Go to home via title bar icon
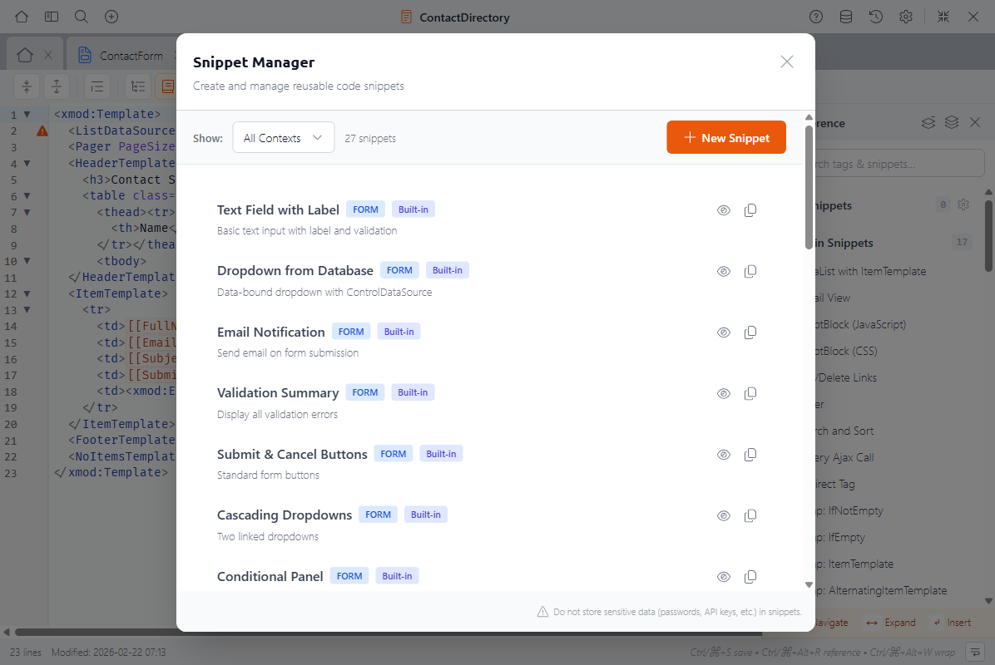This screenshot has width=995, height=665. (22, 17)
